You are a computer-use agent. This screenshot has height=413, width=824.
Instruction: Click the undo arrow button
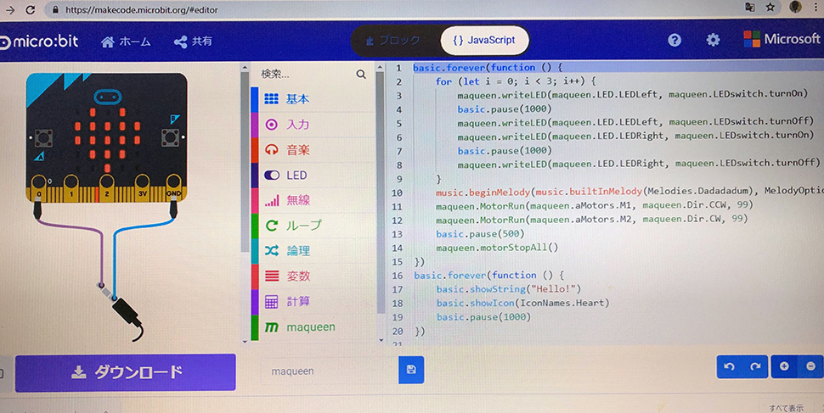pos(729,366)
